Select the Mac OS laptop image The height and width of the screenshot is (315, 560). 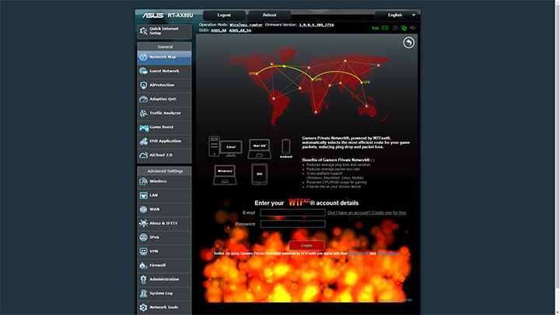click(x=259, y=149)
